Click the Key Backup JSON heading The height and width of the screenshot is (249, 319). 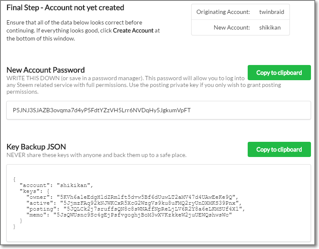[x=36, y=147]
